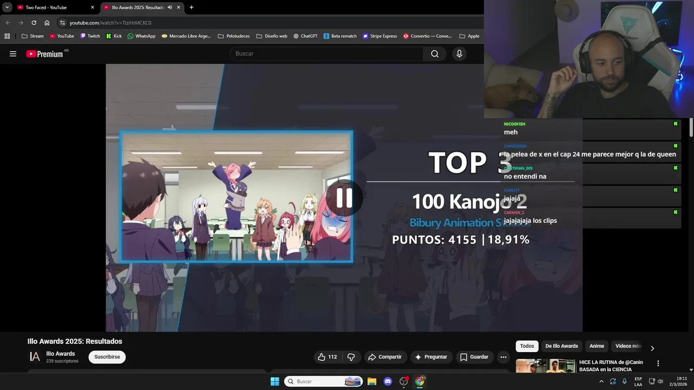Go forward with the browser forward arrow
The image size is (694, 390).
[21, 23]
